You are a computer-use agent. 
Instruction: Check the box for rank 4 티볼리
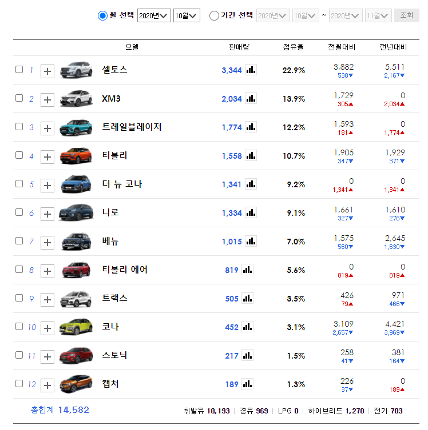[19, 155]
